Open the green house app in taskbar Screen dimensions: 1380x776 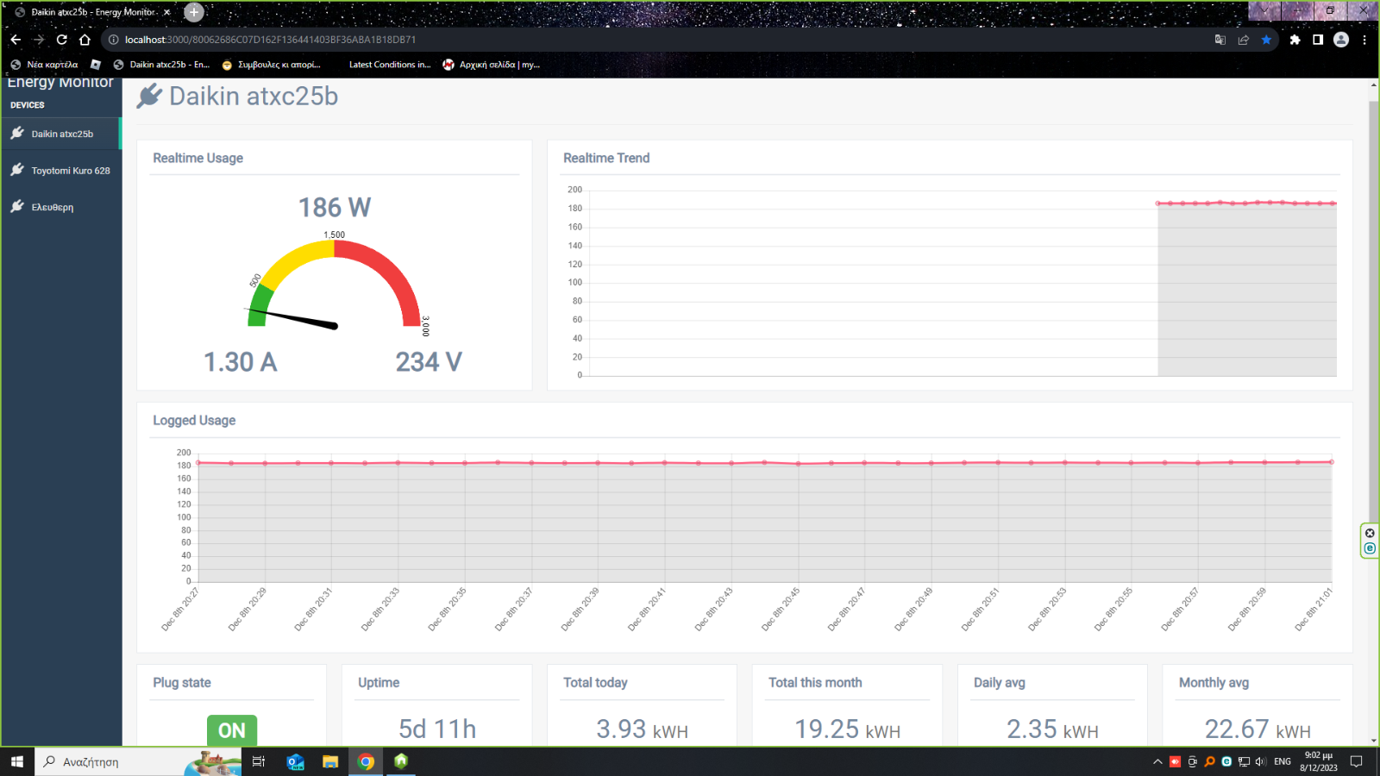click(401, 761)
